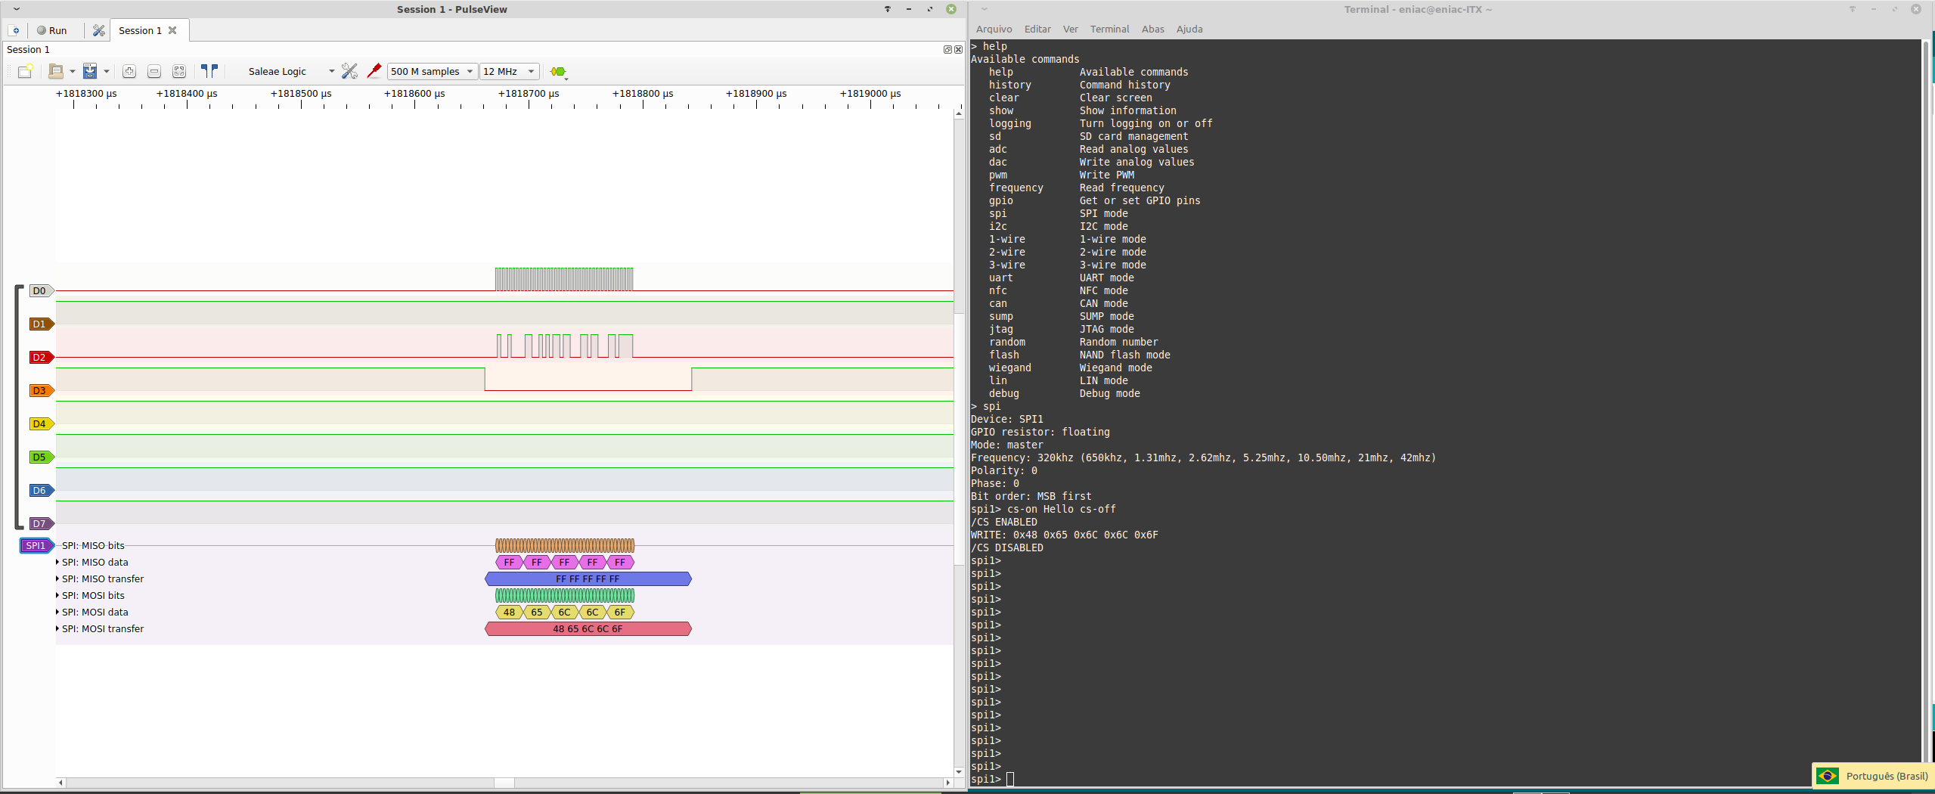Viewport: 1935px width, 794px height.
Task: Click the add protocol decoder icon
Action: pyautogui.click(x=559, y=71)
